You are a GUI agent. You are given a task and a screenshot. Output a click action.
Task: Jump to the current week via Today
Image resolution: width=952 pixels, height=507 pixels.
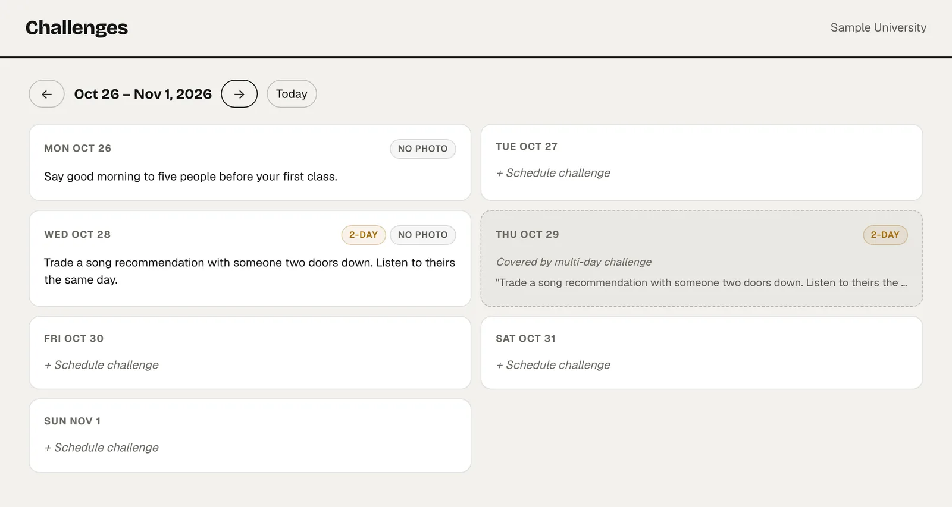pyautogui.click(x=292, y=94)
